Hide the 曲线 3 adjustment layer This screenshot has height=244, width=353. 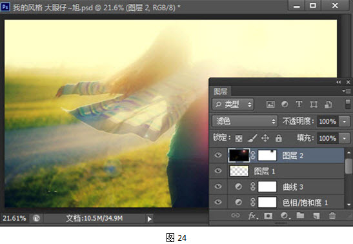[x=217, y=187]
